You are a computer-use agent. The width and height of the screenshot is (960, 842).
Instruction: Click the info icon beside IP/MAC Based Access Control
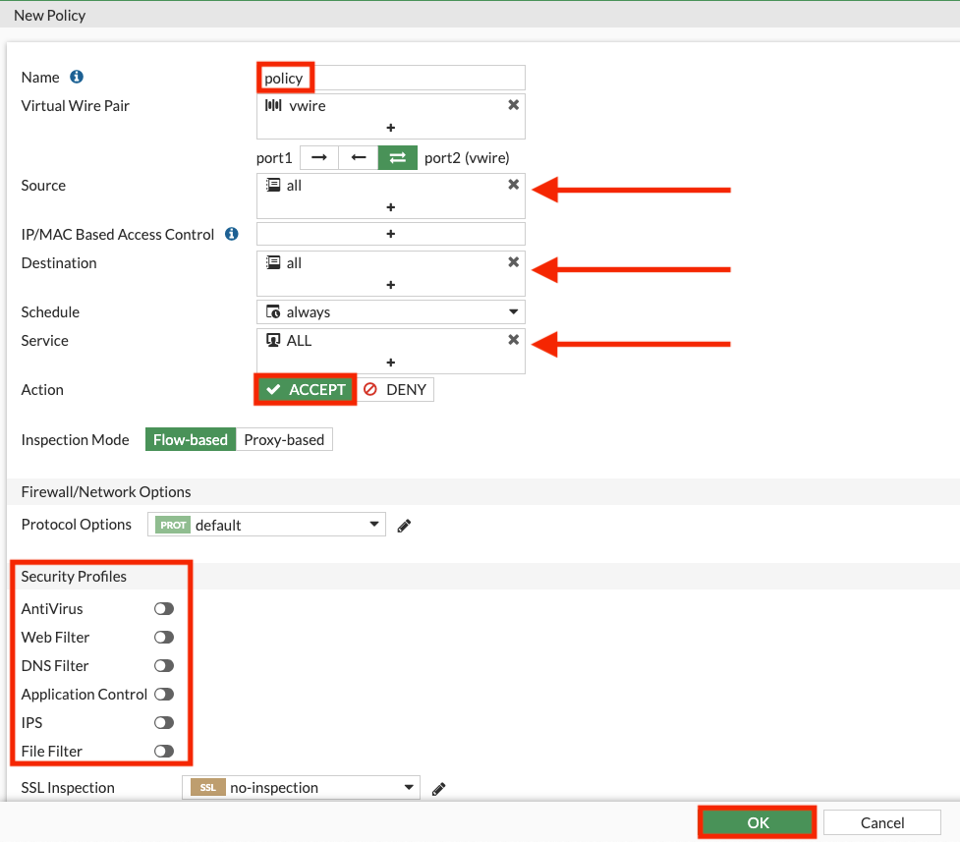point(232,234)
